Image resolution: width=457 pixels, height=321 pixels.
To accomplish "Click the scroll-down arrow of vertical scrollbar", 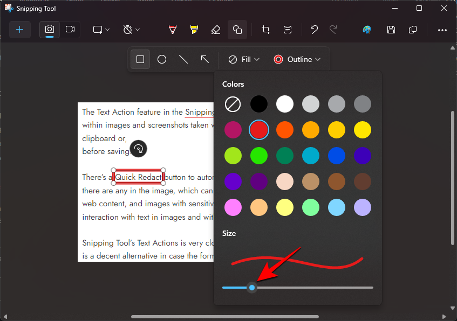I will (452, 308).
